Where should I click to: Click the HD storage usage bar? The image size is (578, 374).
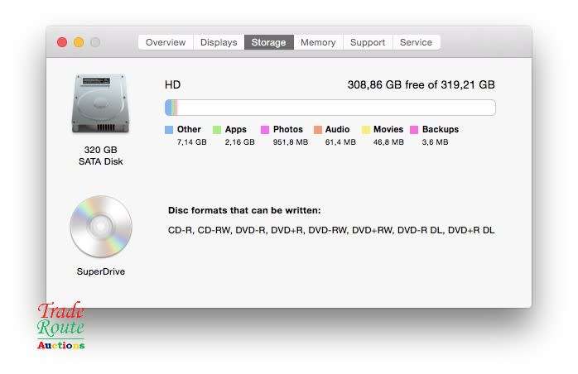[330, 108]
